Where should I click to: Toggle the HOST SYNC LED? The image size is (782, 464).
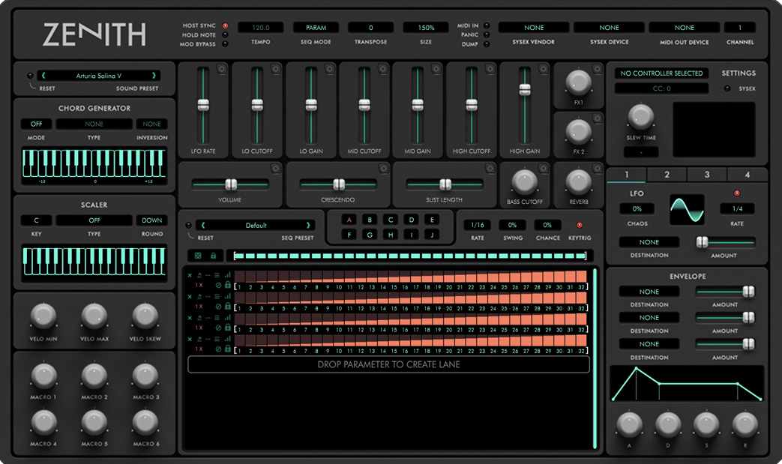[x=225, y=26]
